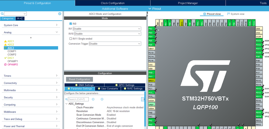
Task: Open the Pinout dropdown menu
Action: 155,9
